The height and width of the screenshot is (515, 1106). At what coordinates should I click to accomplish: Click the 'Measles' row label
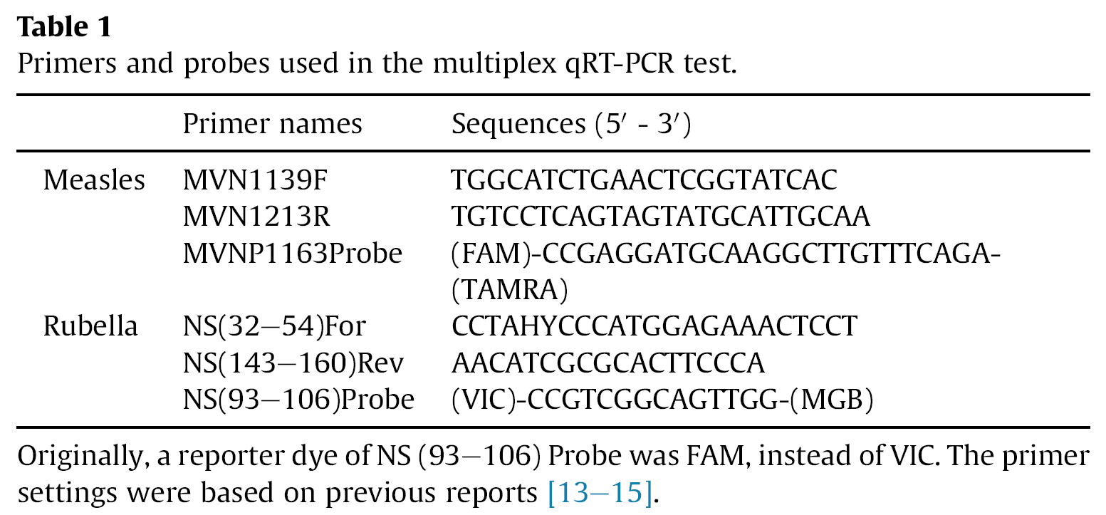click(x=94, y=180)
